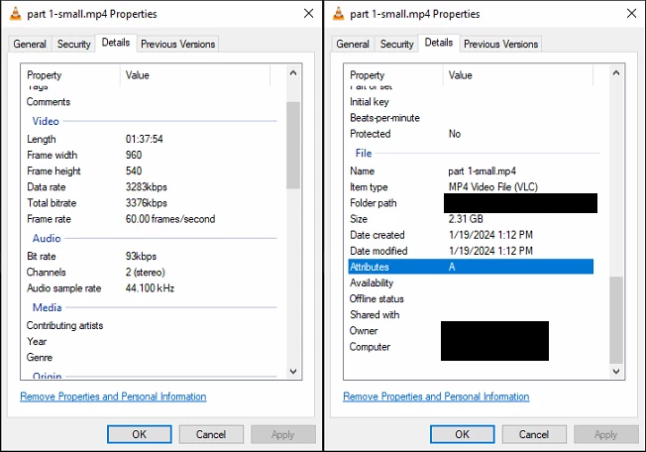Select the Size value 2.31 GB
The image size is (646, 452).
(x=466, y=219)
